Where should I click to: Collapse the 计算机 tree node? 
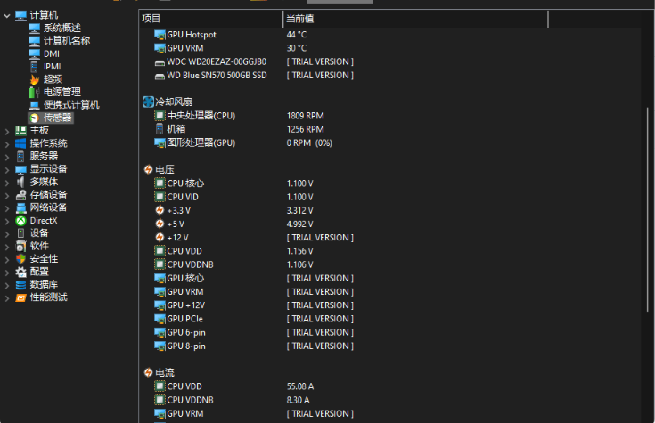pyautogui.click(x=7, y=16)
